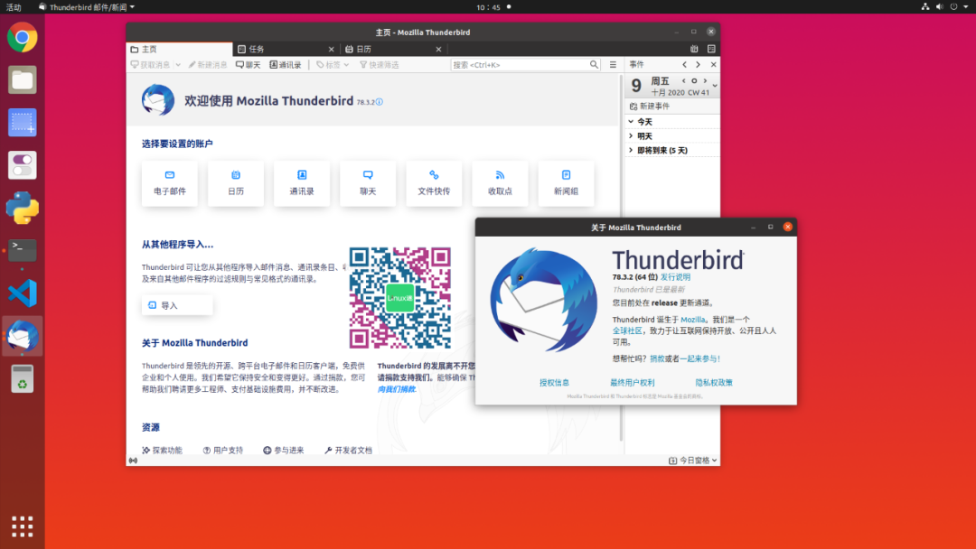Toggle the Quick Filter (快速筛选) button
Viewport: 976px width, 549px height.
(x=379, y=65)
